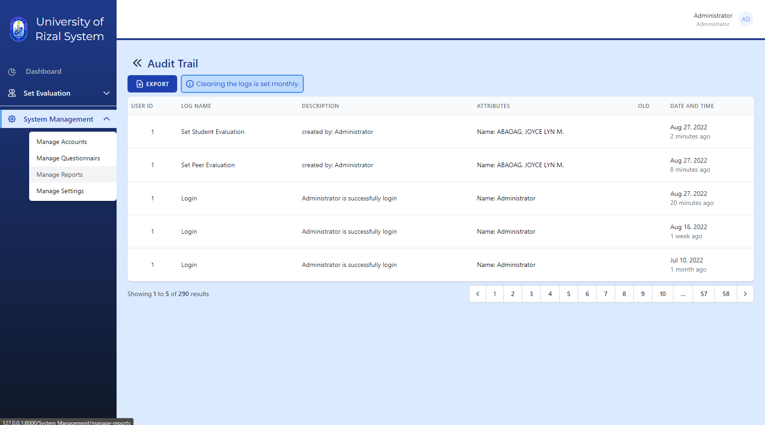765x425 pixels.
Task: Select the Set Evaluation users icon
Action: pos(11,93)
